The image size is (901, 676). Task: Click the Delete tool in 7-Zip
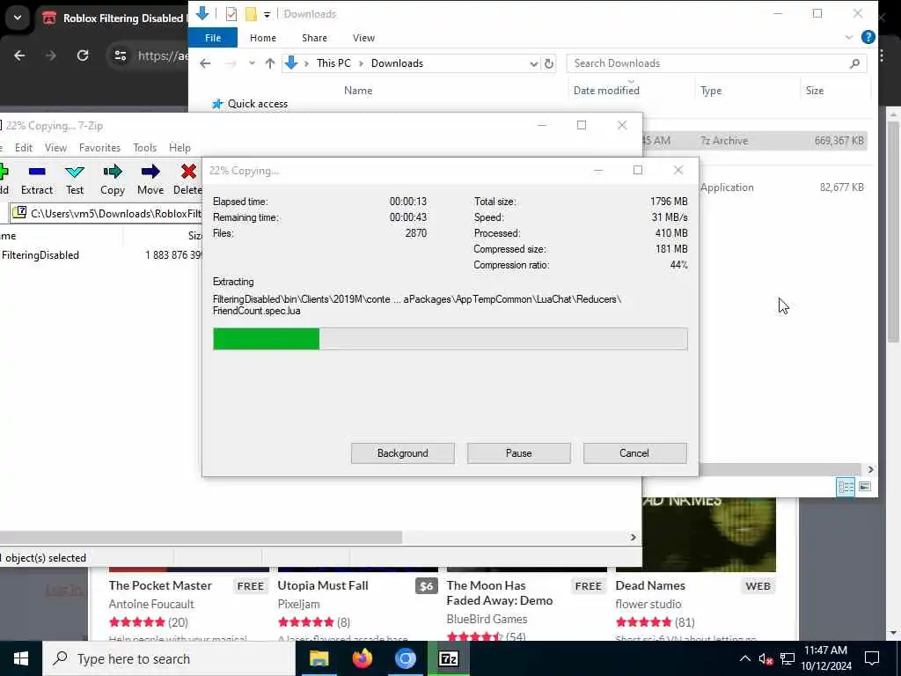click(188, 180)
